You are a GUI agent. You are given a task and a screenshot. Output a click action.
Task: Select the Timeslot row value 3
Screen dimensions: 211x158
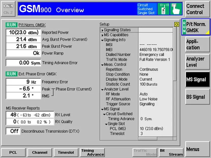142,134
